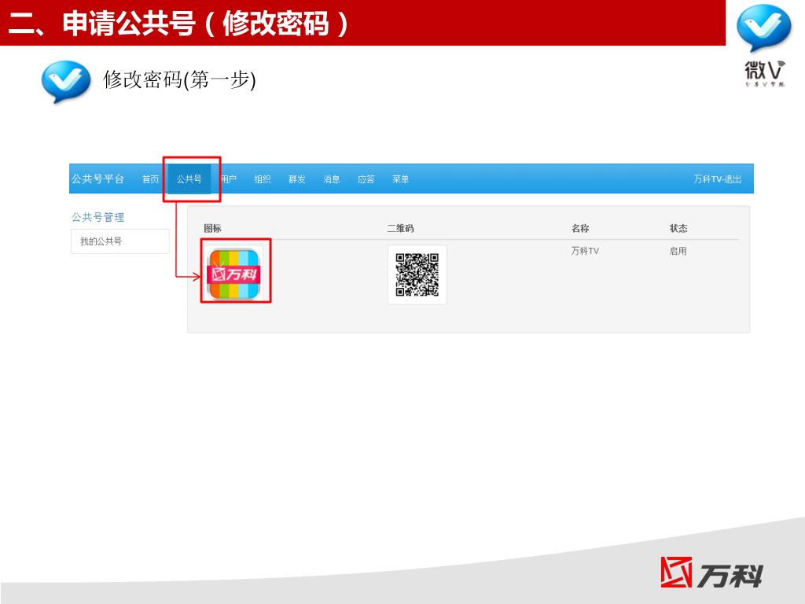Viewport: 805px width, 604px height.
Task: Click the 启用 status cell
Action: pyautogui.click(x=678, y=251)
